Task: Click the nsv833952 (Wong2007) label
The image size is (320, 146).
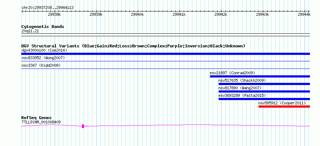Action: pyautogui.click(x=43, y=58)
